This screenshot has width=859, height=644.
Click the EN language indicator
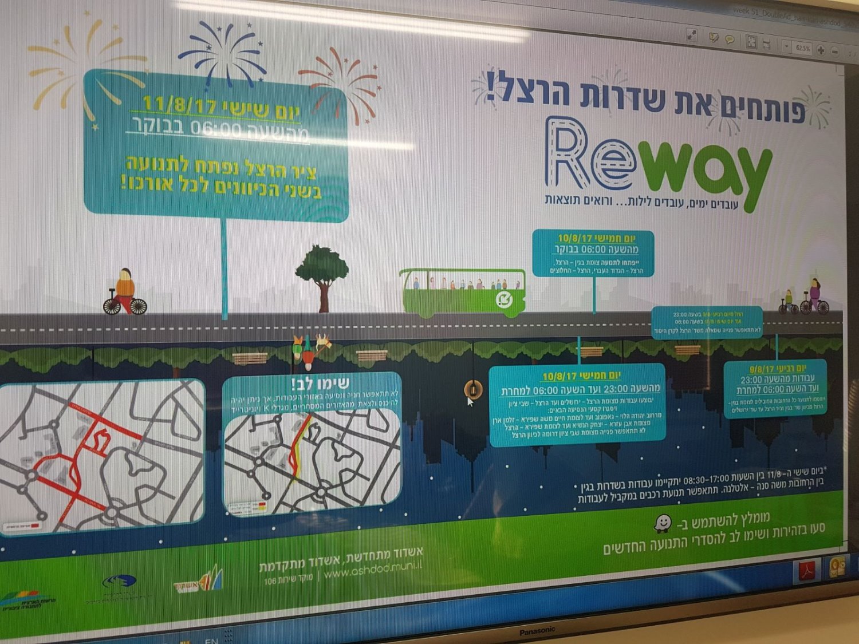tap(211, 641)
